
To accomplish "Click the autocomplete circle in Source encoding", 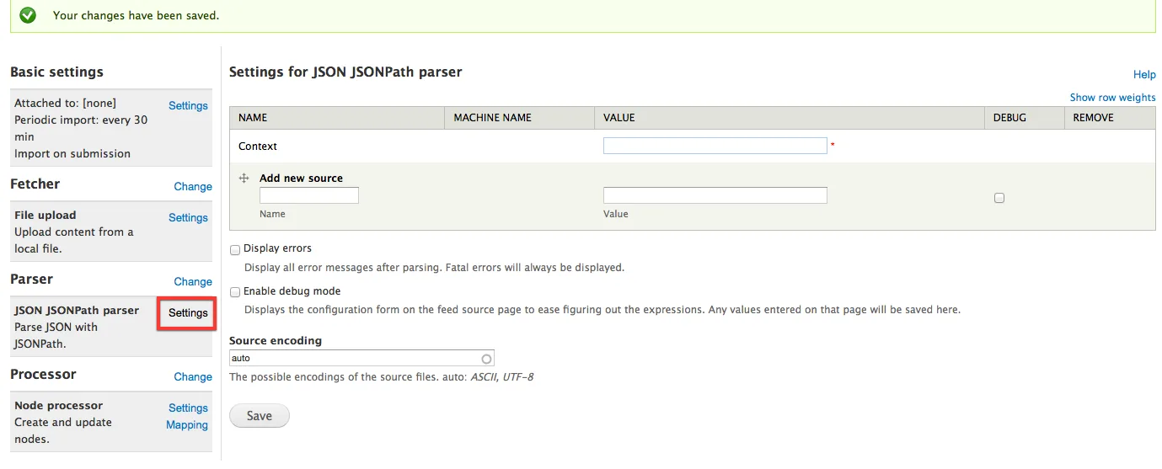I will [x=486, y=359].
